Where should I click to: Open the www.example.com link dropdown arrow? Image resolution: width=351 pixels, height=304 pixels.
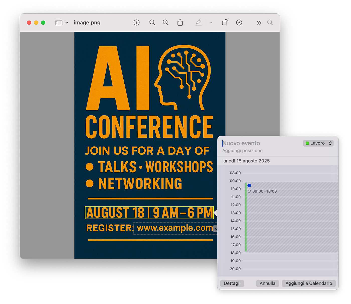point(215,229)
